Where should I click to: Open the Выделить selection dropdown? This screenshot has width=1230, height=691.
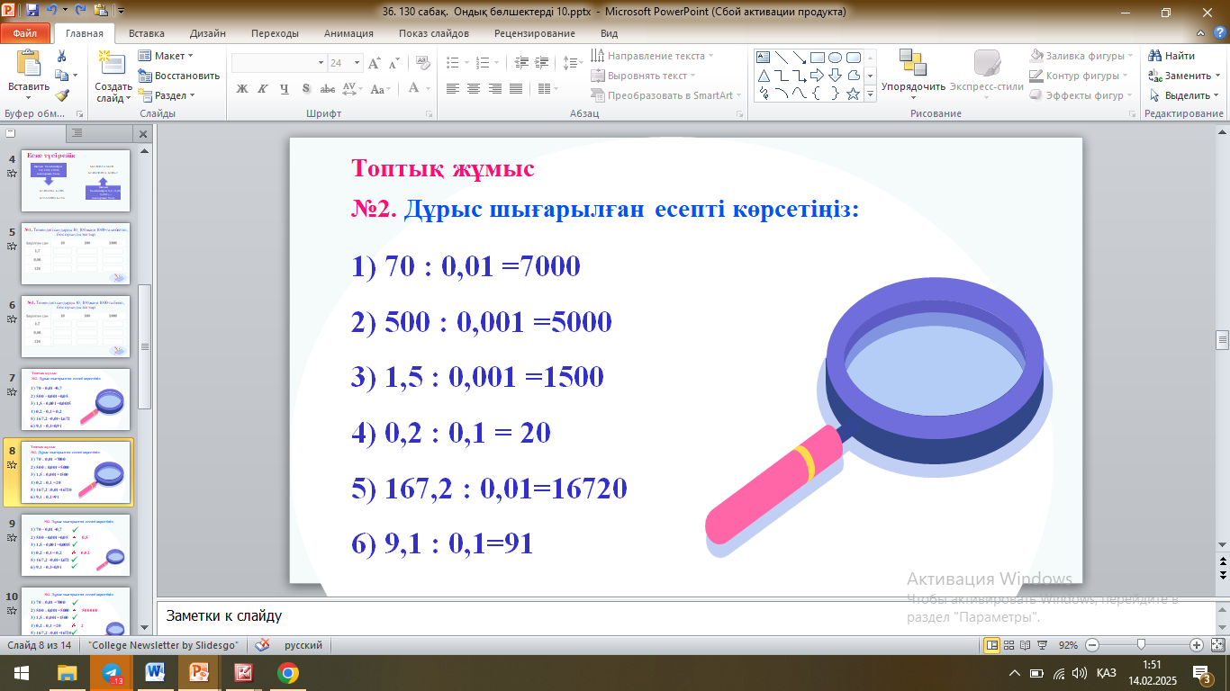click(1182, 95)
